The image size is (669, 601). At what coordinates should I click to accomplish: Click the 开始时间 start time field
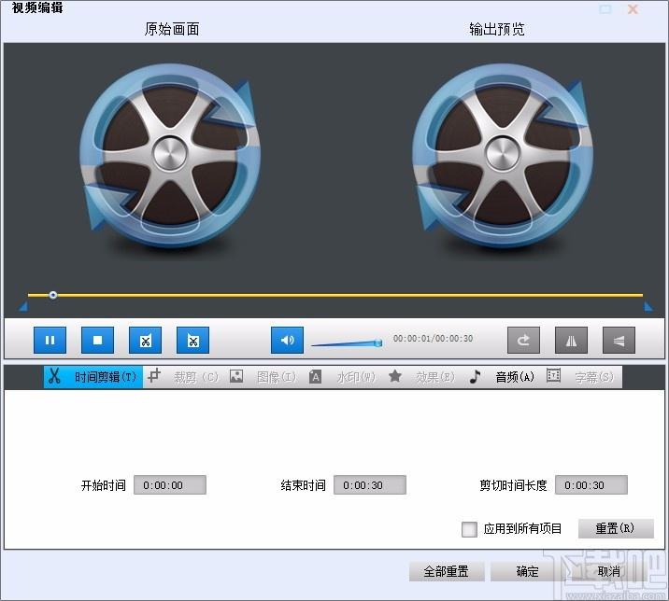[170, 485]
